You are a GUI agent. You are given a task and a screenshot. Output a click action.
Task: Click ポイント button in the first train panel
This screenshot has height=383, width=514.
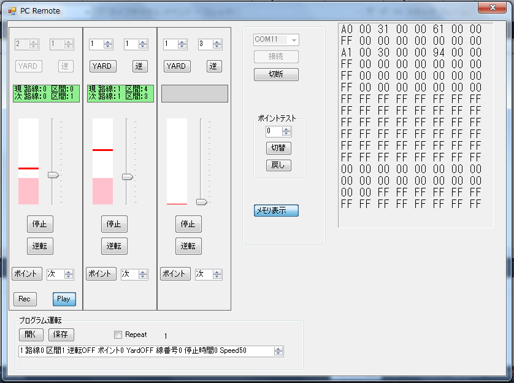[x=27, y=274]
